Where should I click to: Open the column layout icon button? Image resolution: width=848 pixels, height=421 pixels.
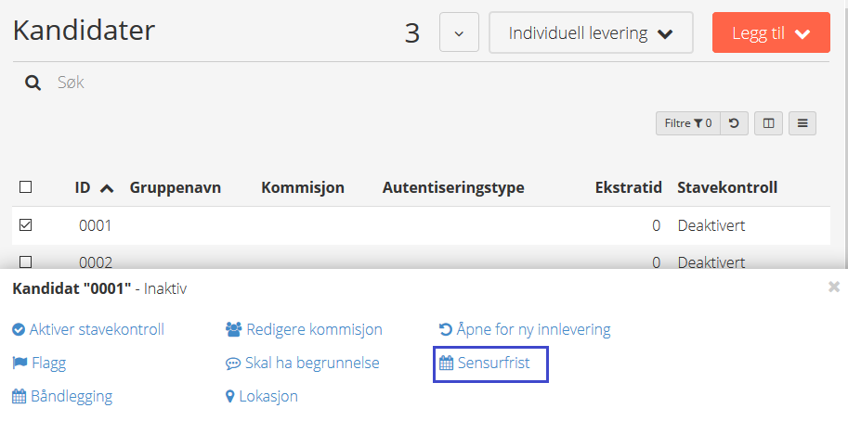(x=768, y=123)
